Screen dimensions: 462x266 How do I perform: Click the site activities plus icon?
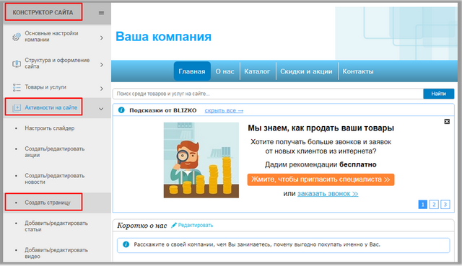17,107
